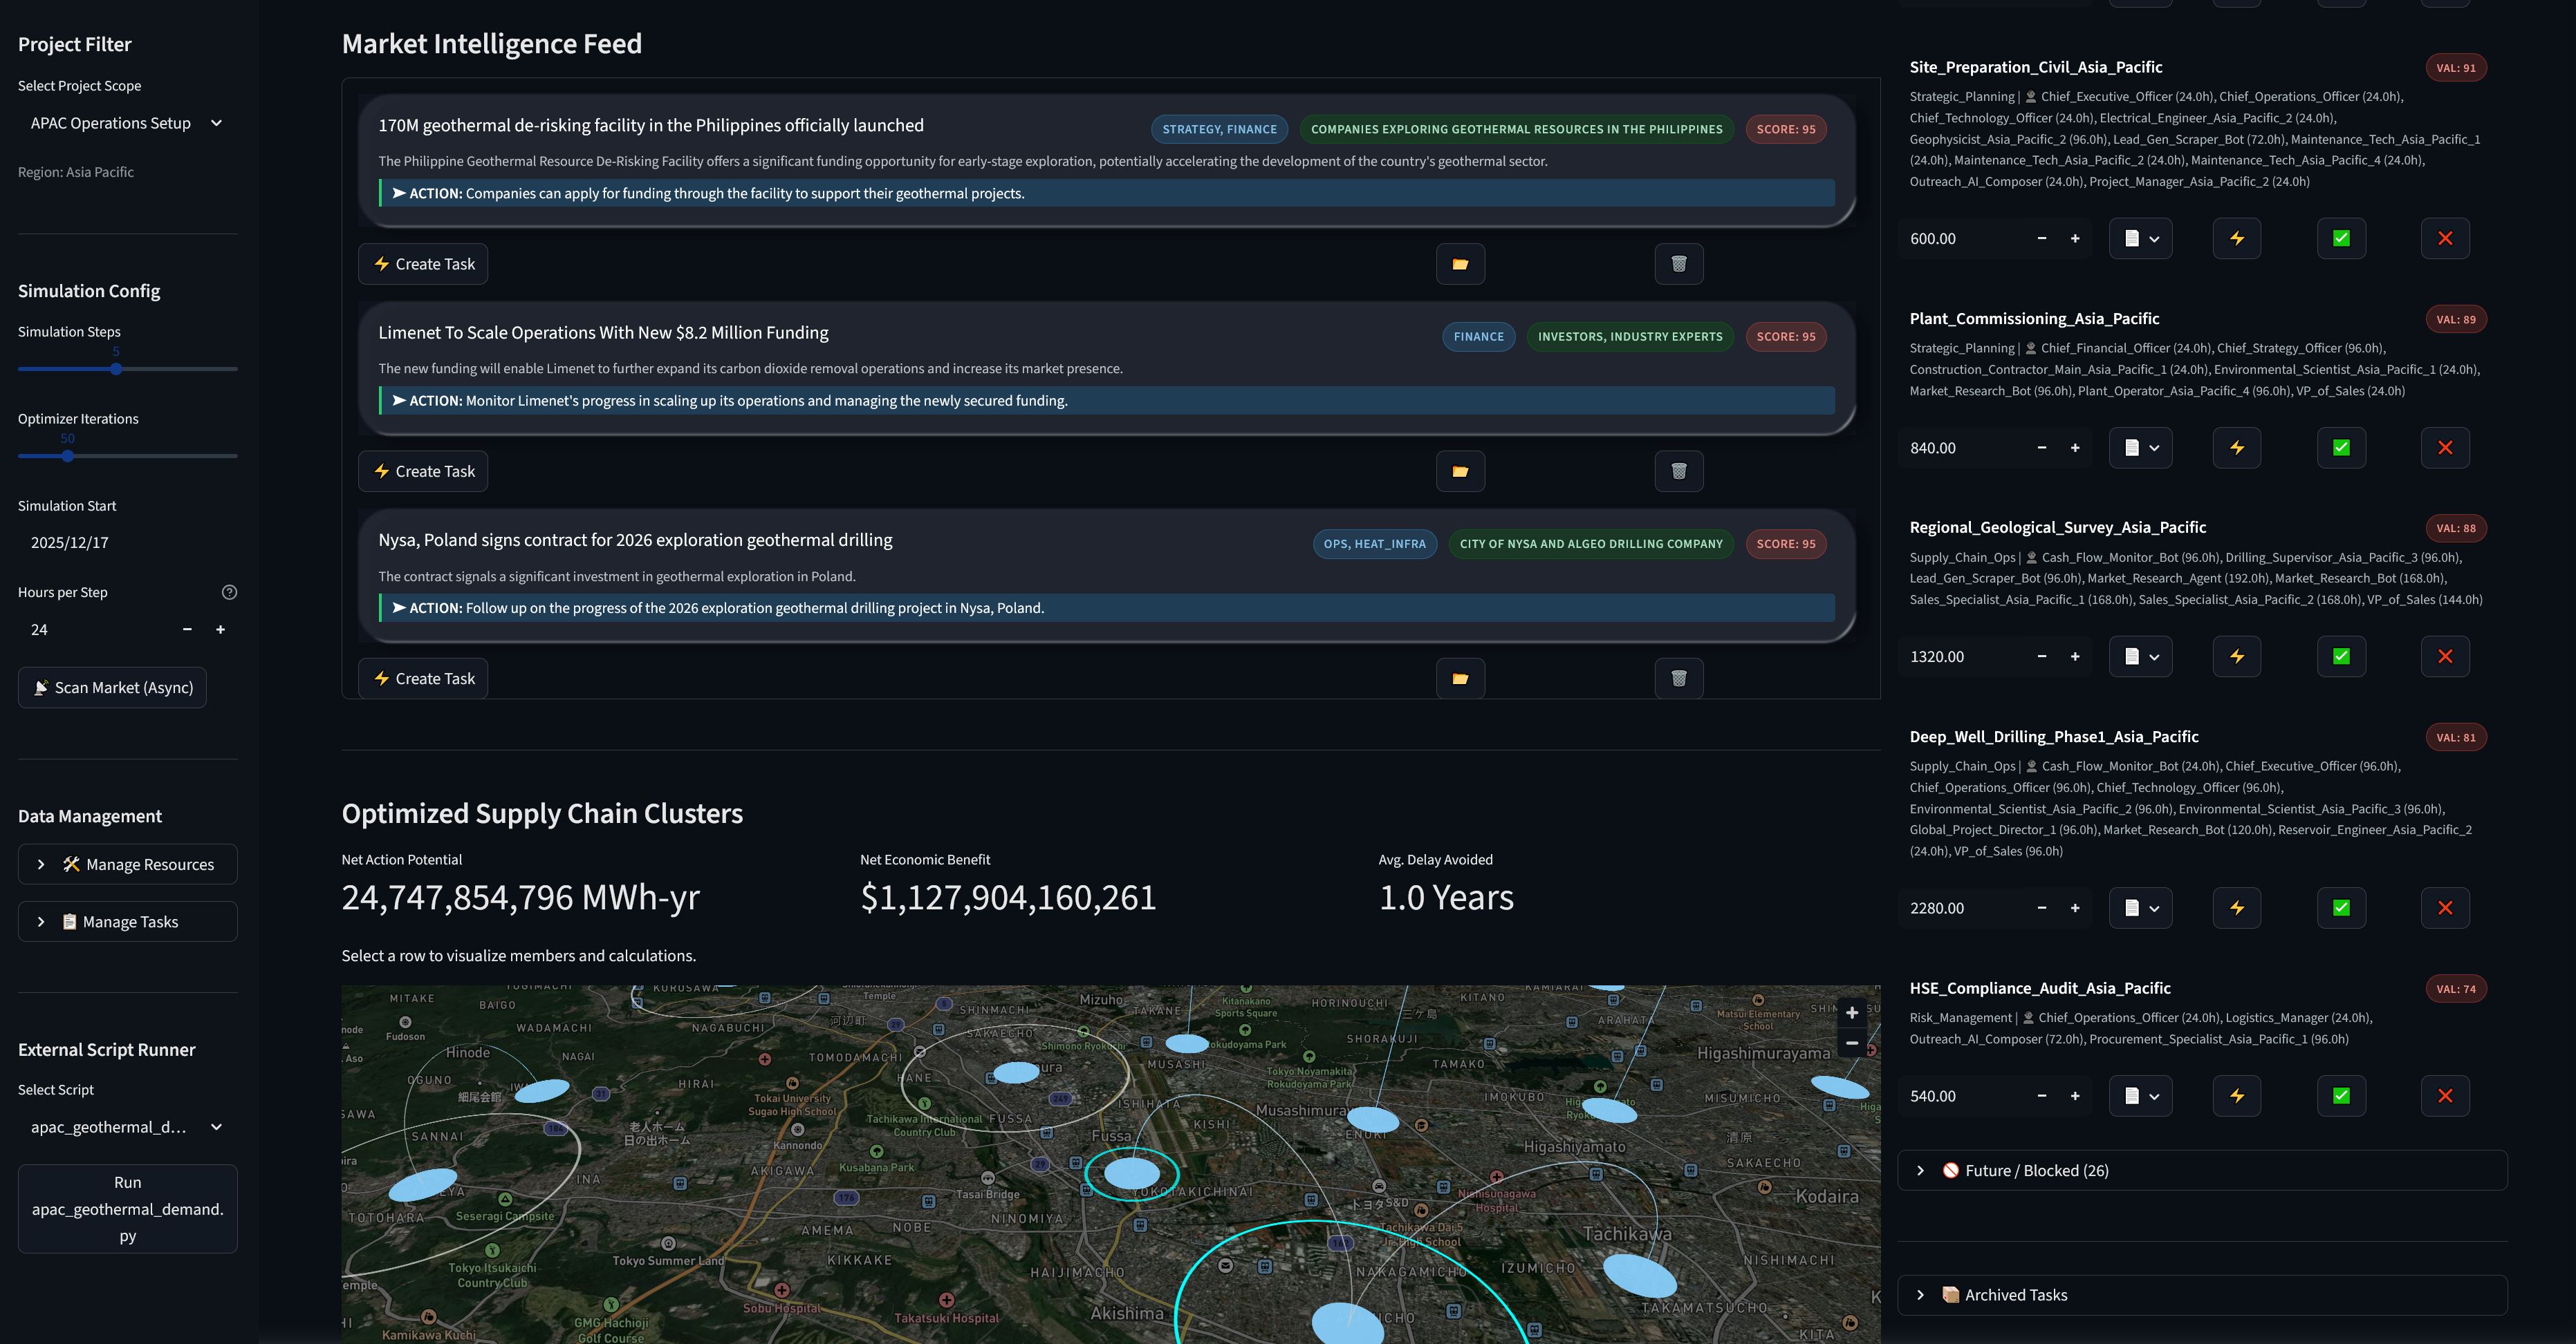Screen dimensions: 2576x1344
Task: Adjust the Optimizer Iterations slider
Action: coord(68,457)
